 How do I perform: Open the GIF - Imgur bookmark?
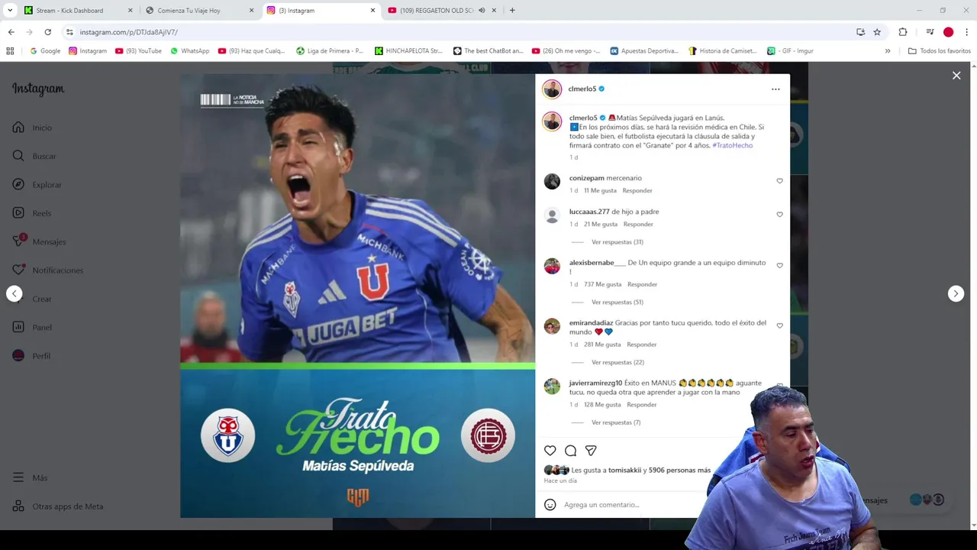coord(790,51)
